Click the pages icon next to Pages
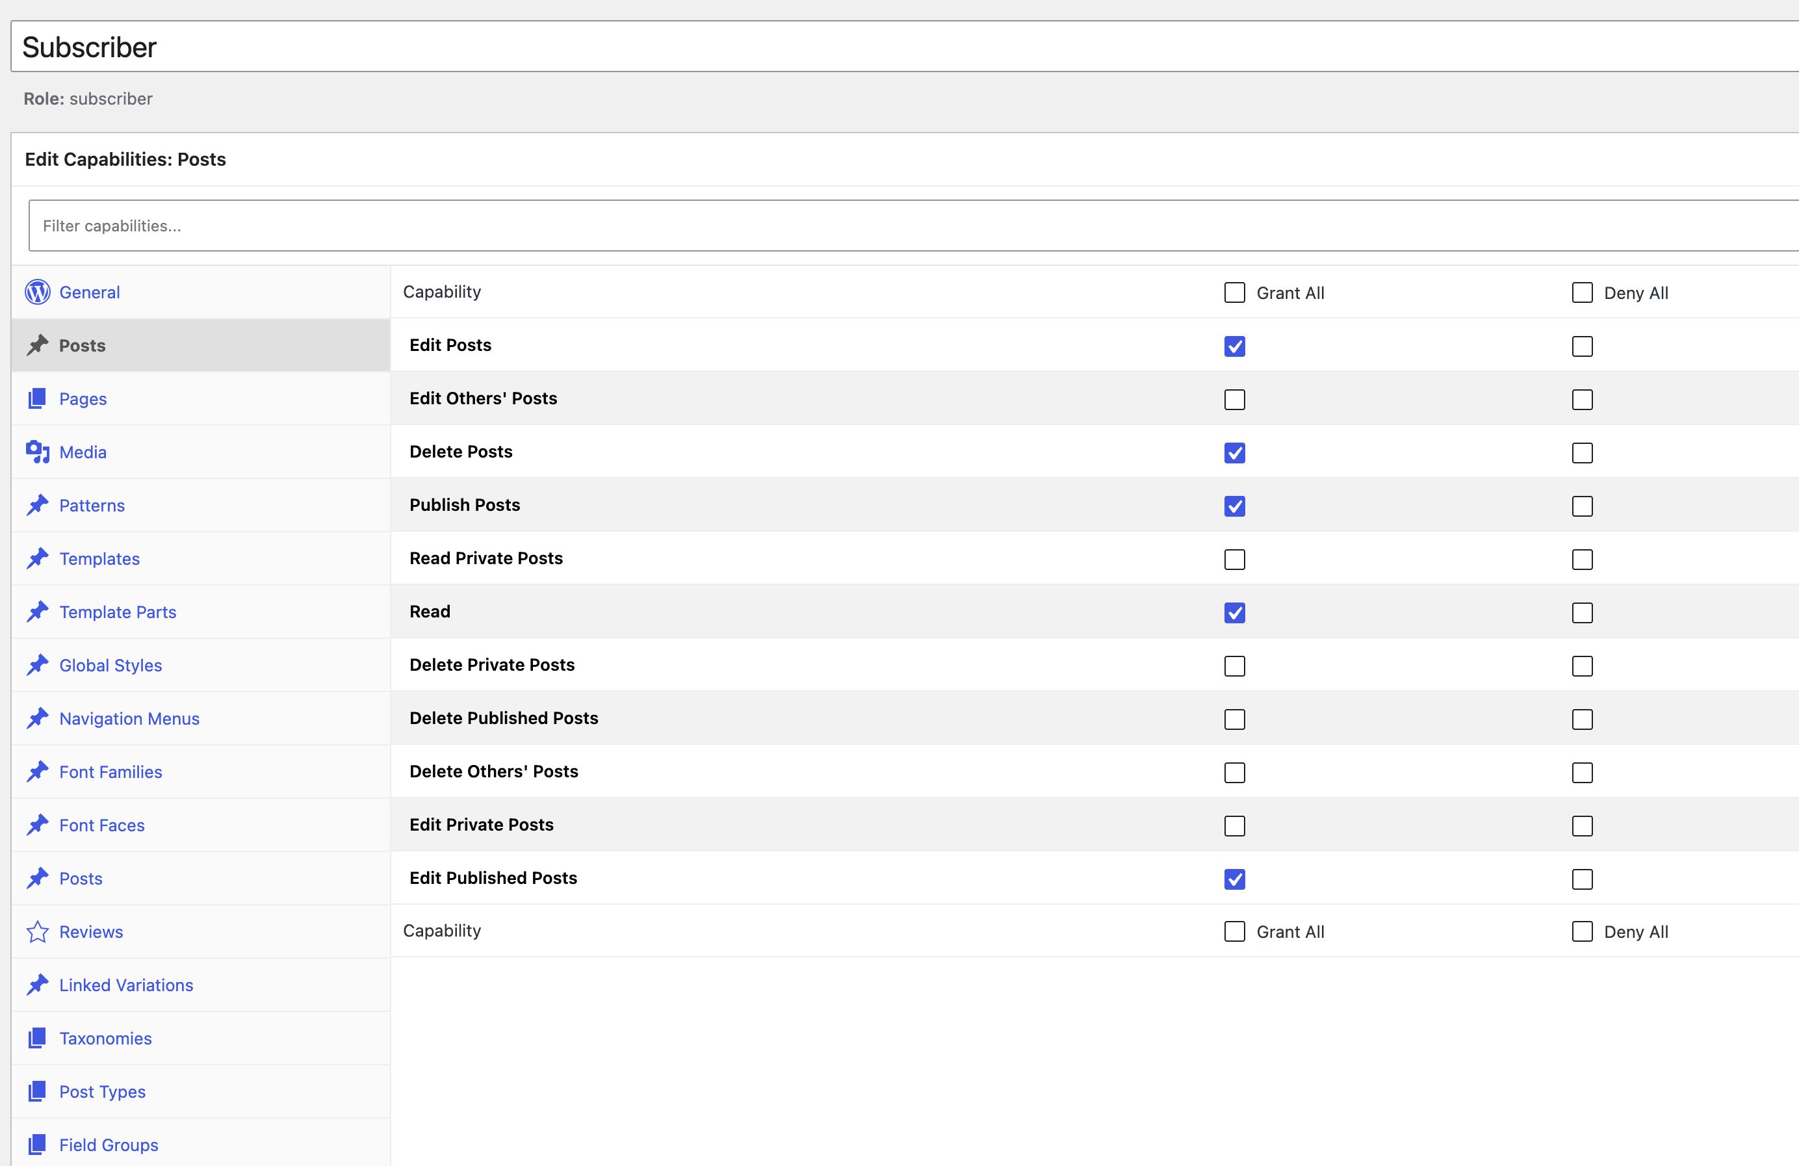The width and height of the screenshot is (1799, 1166). (x=37, y=398)
